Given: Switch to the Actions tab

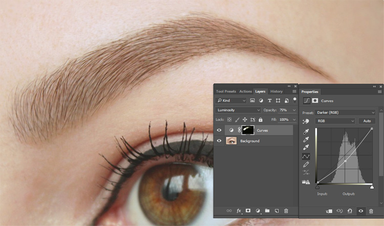Looking at the screenshot, I should click(245, 91).
